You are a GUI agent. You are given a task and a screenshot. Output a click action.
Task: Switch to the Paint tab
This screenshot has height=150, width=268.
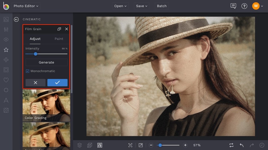pos(59,39)
